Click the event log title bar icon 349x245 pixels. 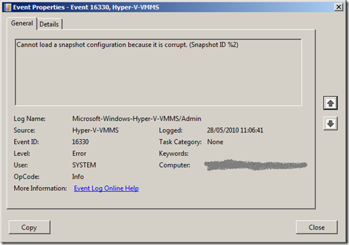[8, 8]
